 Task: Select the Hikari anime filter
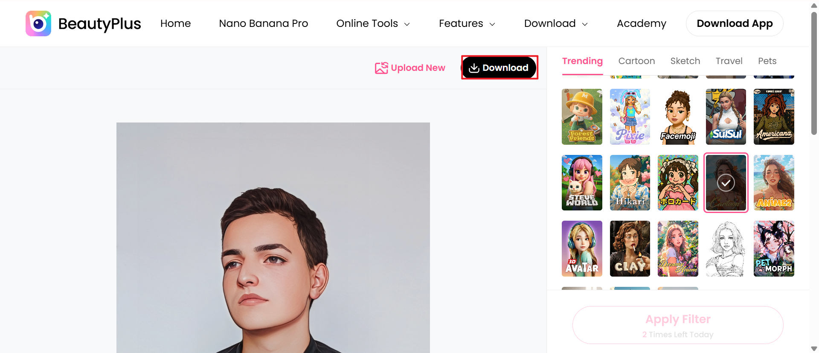point(630,183)
